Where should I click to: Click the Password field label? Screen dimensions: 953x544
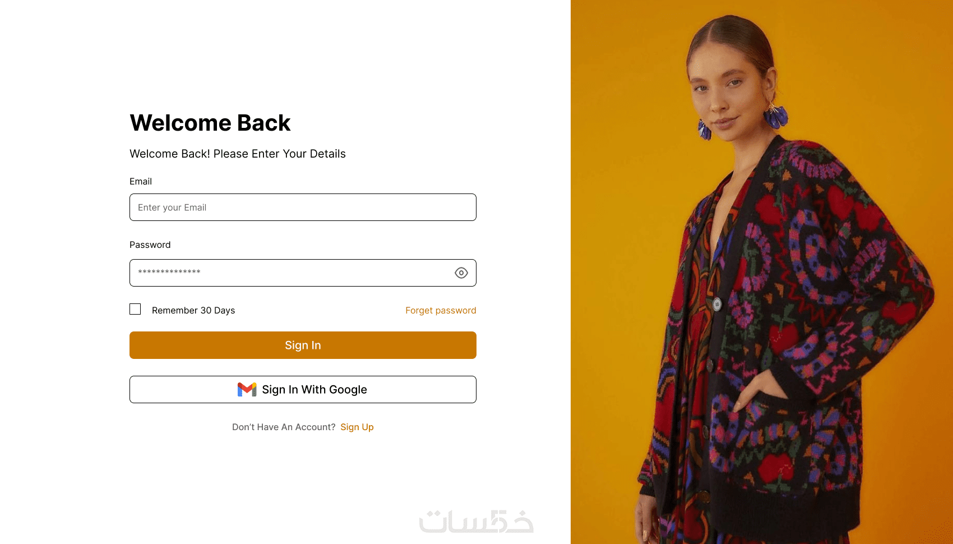tap(150, 245)
